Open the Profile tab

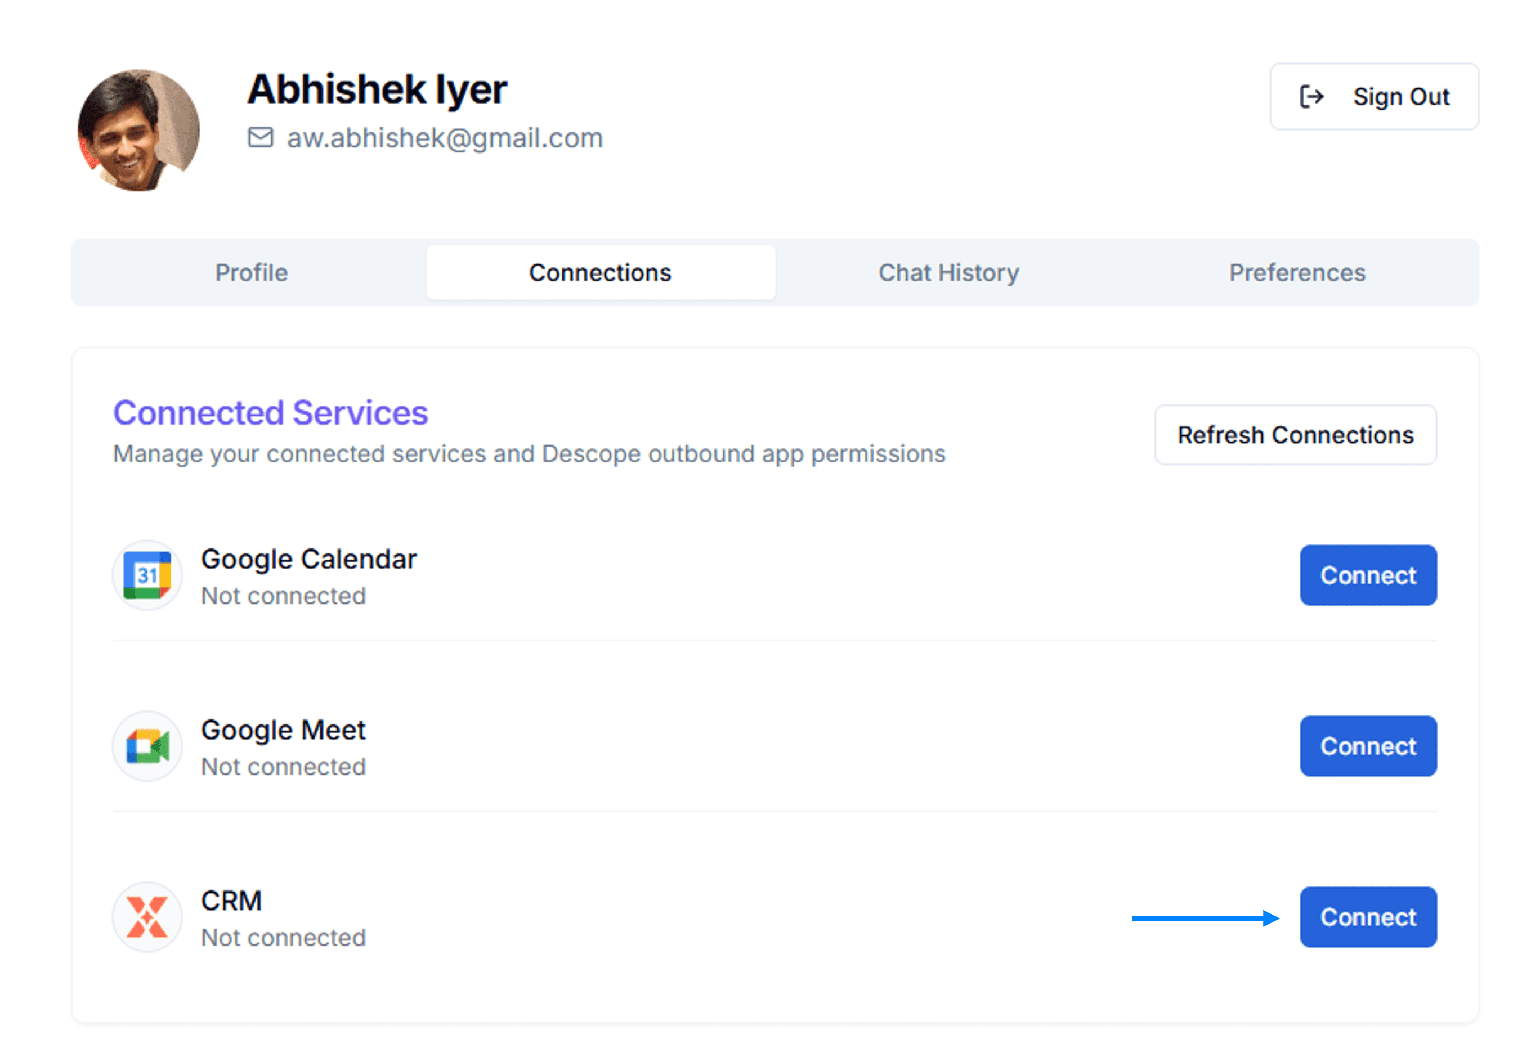(x=251, y=272)
